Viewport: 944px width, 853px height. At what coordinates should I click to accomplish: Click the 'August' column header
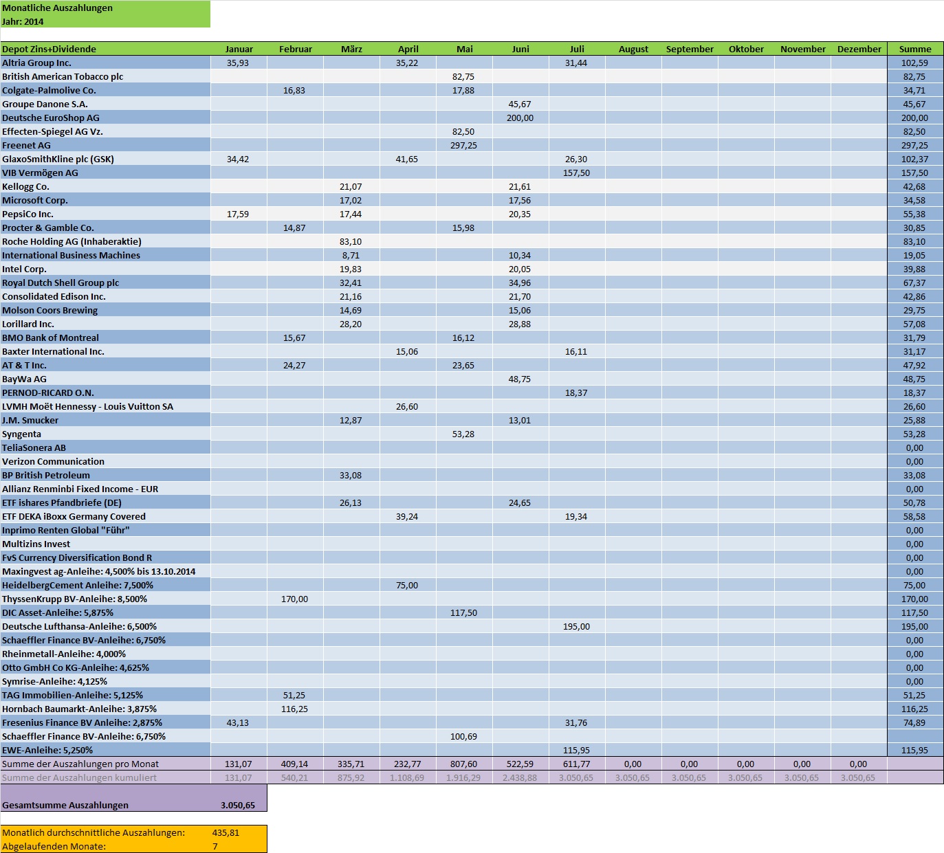(633, 49)
